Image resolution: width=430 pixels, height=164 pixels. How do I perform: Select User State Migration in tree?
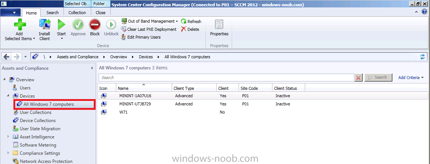tap(40, 129)
